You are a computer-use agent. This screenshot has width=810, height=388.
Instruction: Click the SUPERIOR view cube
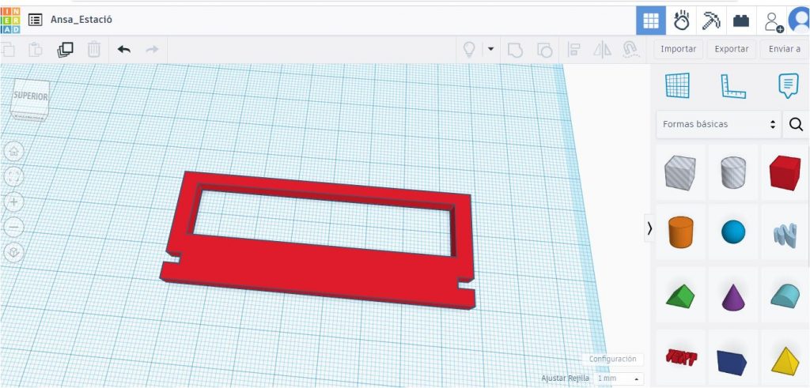30,99
